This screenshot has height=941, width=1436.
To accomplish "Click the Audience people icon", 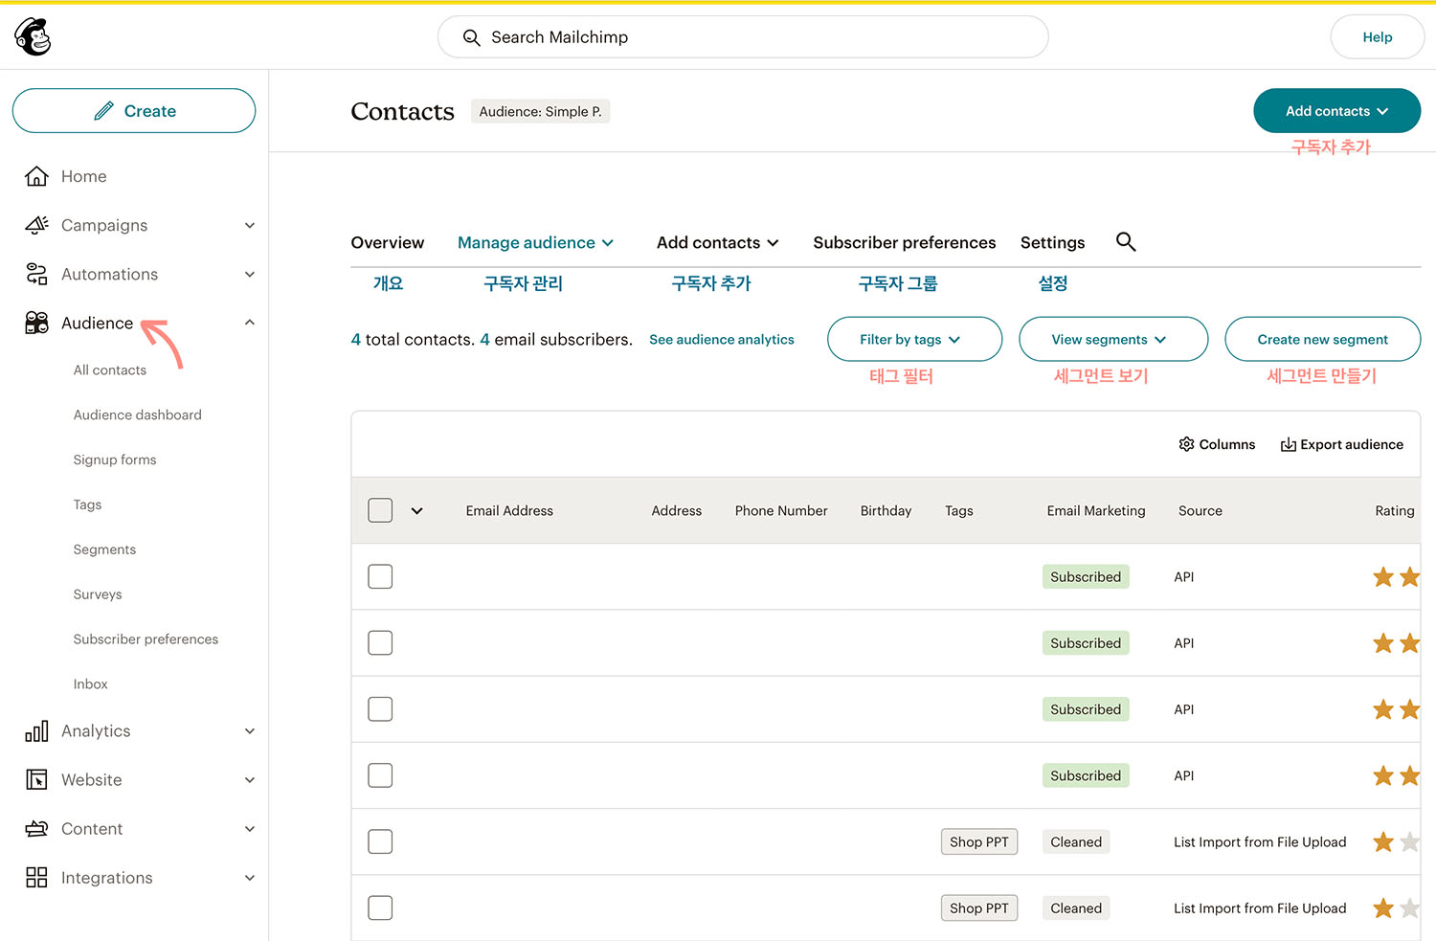I will pos(36,323).
